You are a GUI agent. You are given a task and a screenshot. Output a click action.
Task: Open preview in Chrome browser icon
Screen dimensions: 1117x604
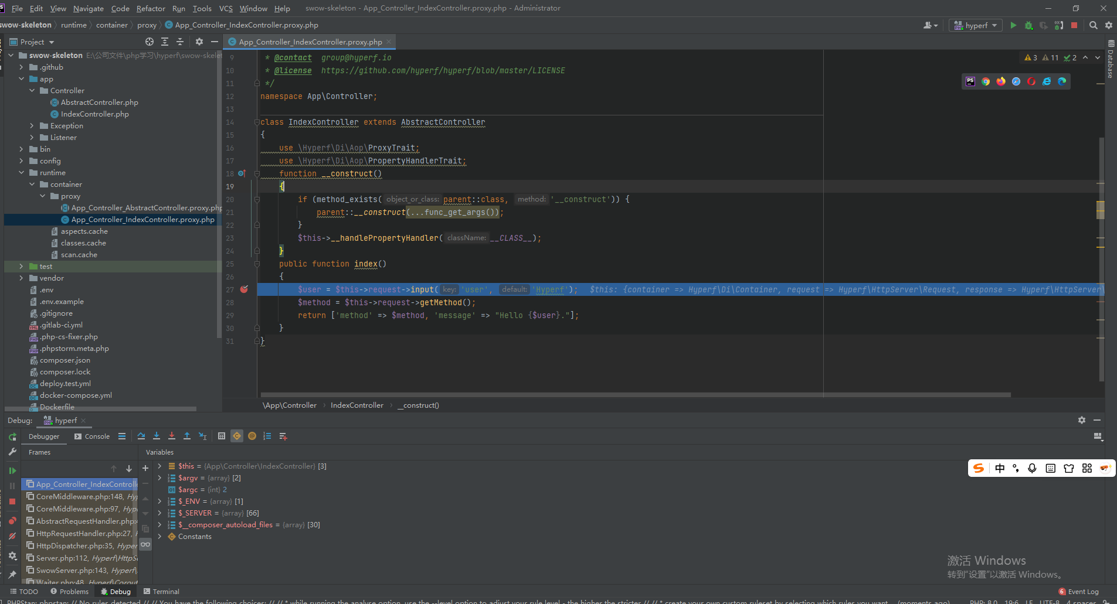click(x=986, y=81)
